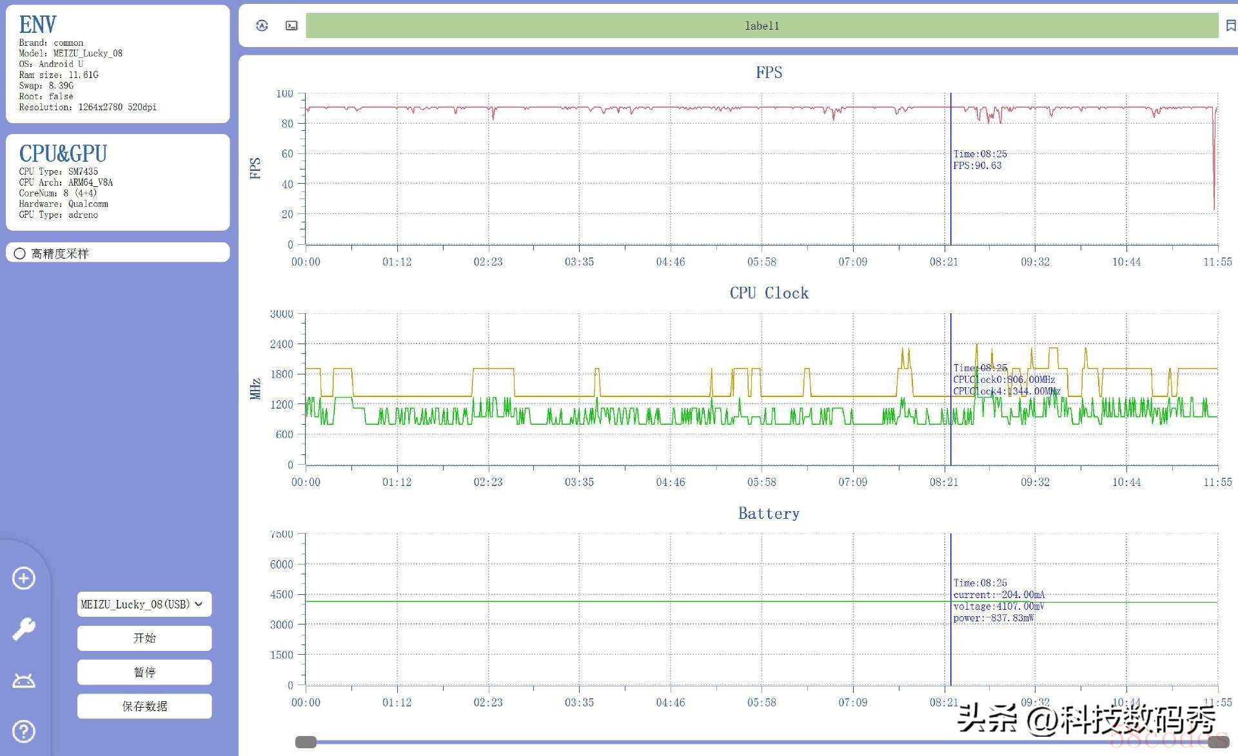Click the Battery chart title
The width and height of the screenshot is (1238, 756).
click(x=769, y=513)
